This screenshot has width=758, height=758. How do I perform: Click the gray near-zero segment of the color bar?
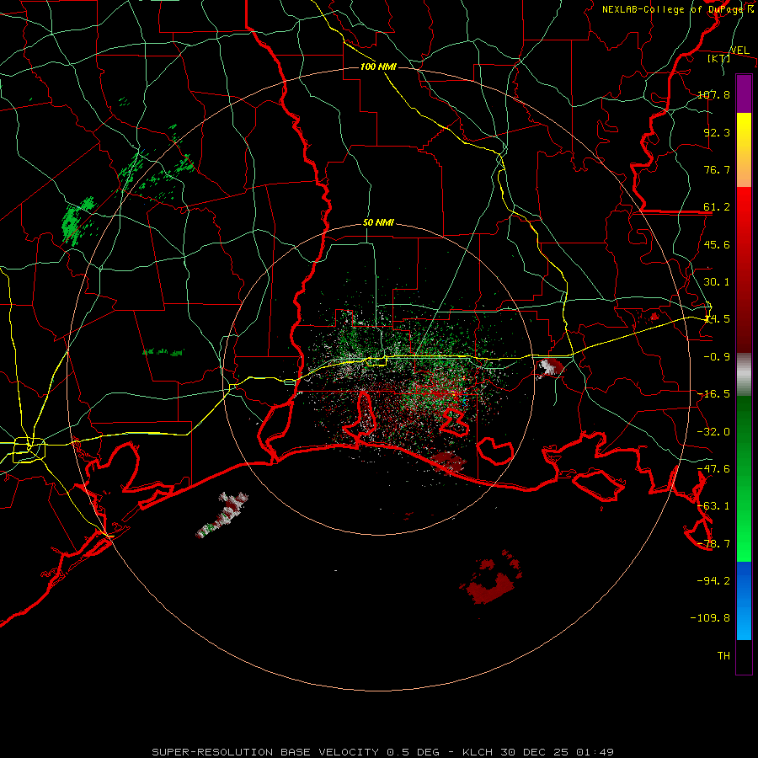744,375
